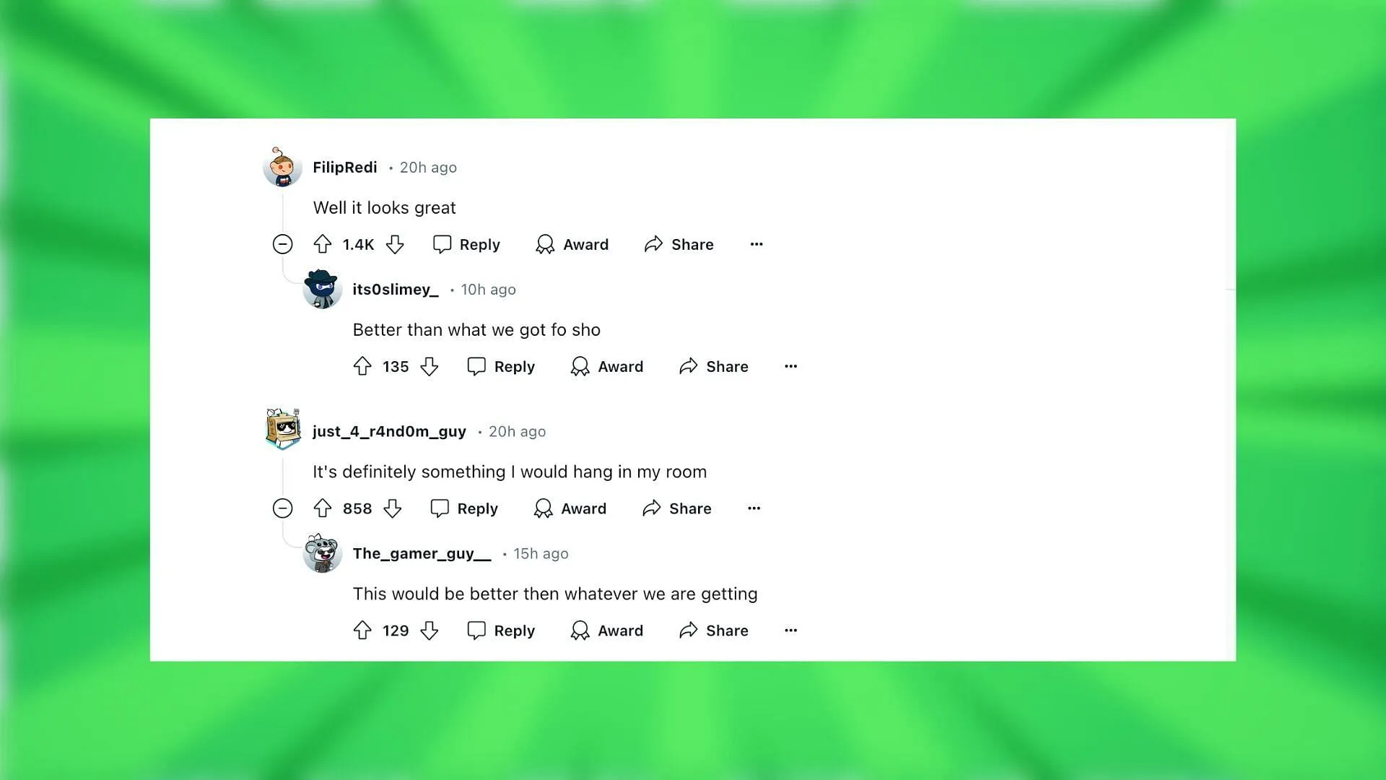Click the upvote arrow on FilipRedi's comment
This screenshot has width=1386, height=780.
click(323, 244)
